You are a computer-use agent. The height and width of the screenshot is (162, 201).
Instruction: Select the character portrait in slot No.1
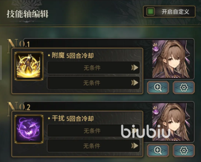point(171,59)
